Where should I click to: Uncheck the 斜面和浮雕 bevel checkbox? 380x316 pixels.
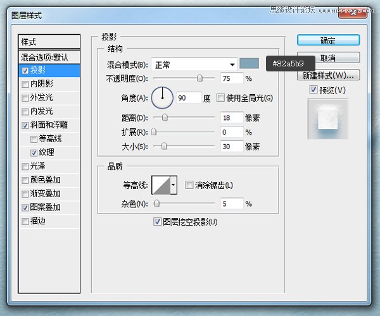(x=25, y=125)
